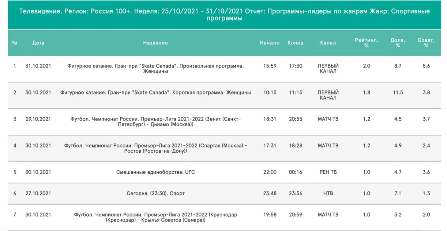This screenshot has width=447, height=231.
Task: Select end time 20:55
Action: coord(295,119)
